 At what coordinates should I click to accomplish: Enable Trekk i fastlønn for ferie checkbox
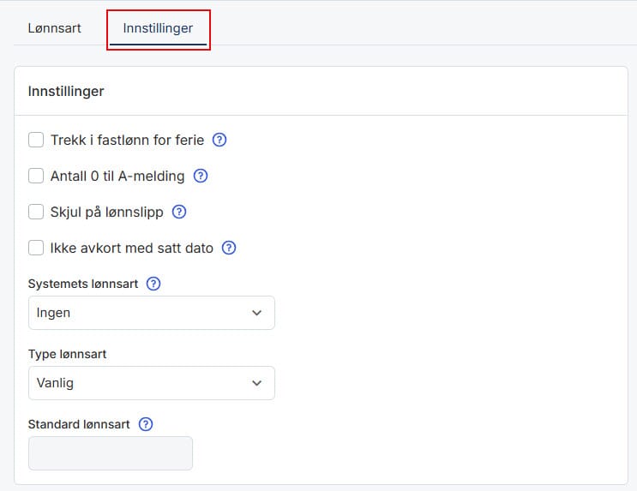(x=36, y=141)
